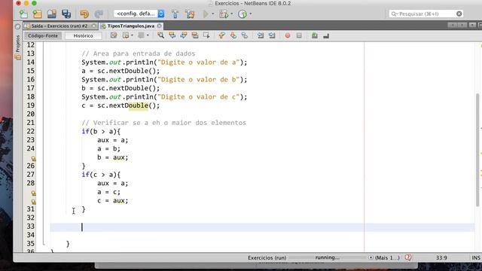This screenshot has width=482, height=271.
Task: Click the Save All disks icon
Action: click(66, 14)
